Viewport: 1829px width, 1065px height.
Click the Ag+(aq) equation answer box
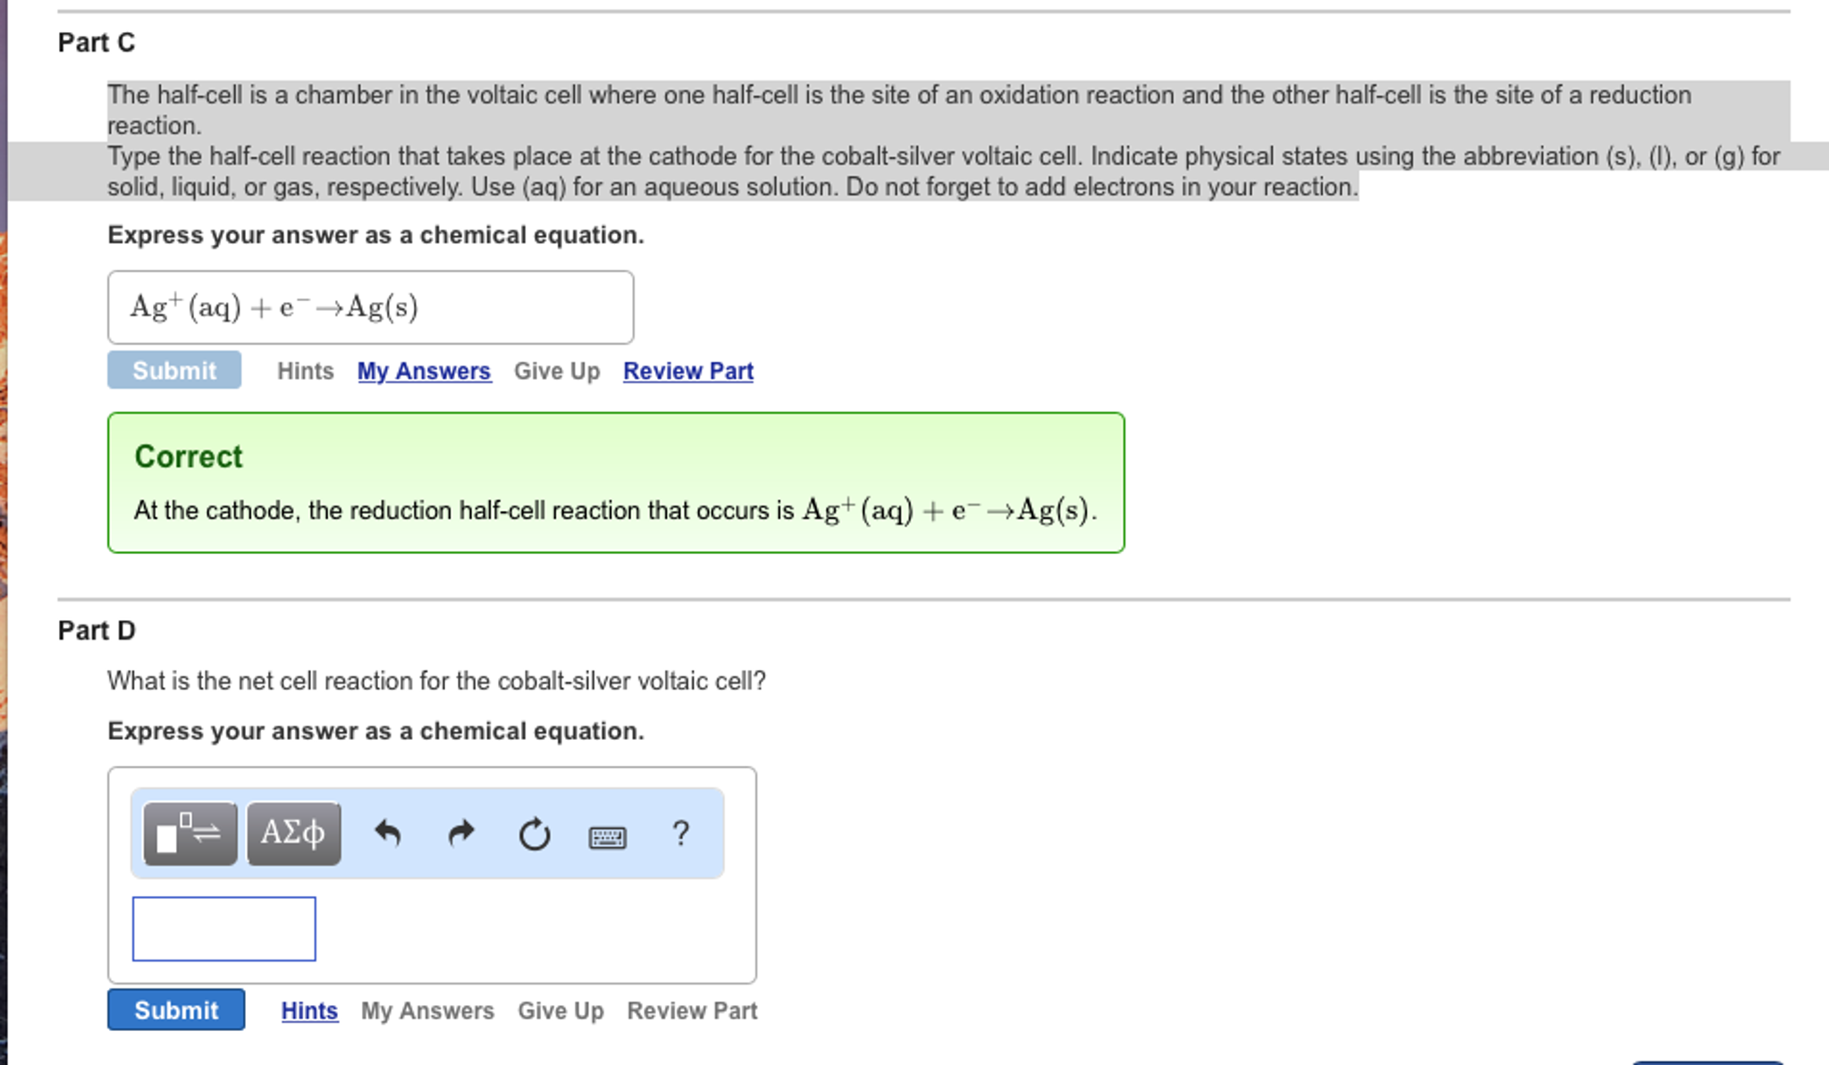369,306
